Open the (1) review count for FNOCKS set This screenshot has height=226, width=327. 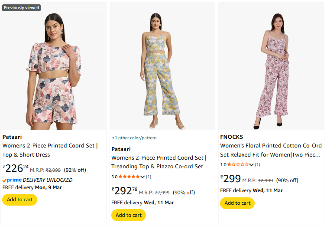pos(257,165)
